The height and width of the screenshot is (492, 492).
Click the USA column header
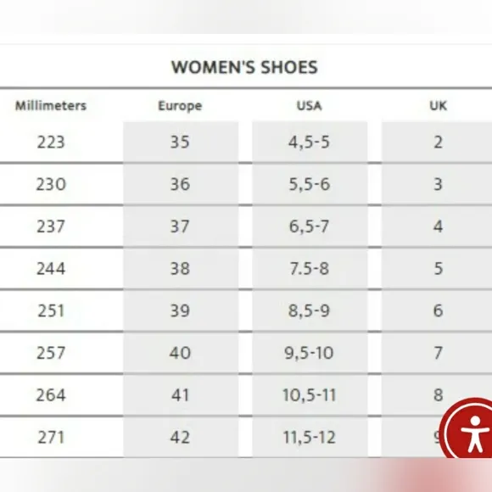point(310,106)
